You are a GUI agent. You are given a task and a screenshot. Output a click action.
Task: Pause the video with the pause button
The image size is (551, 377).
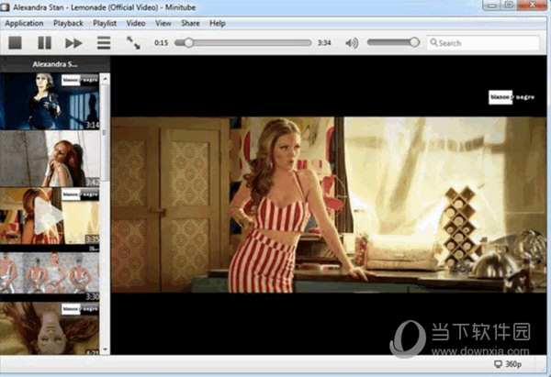click(x=45, y=43)
